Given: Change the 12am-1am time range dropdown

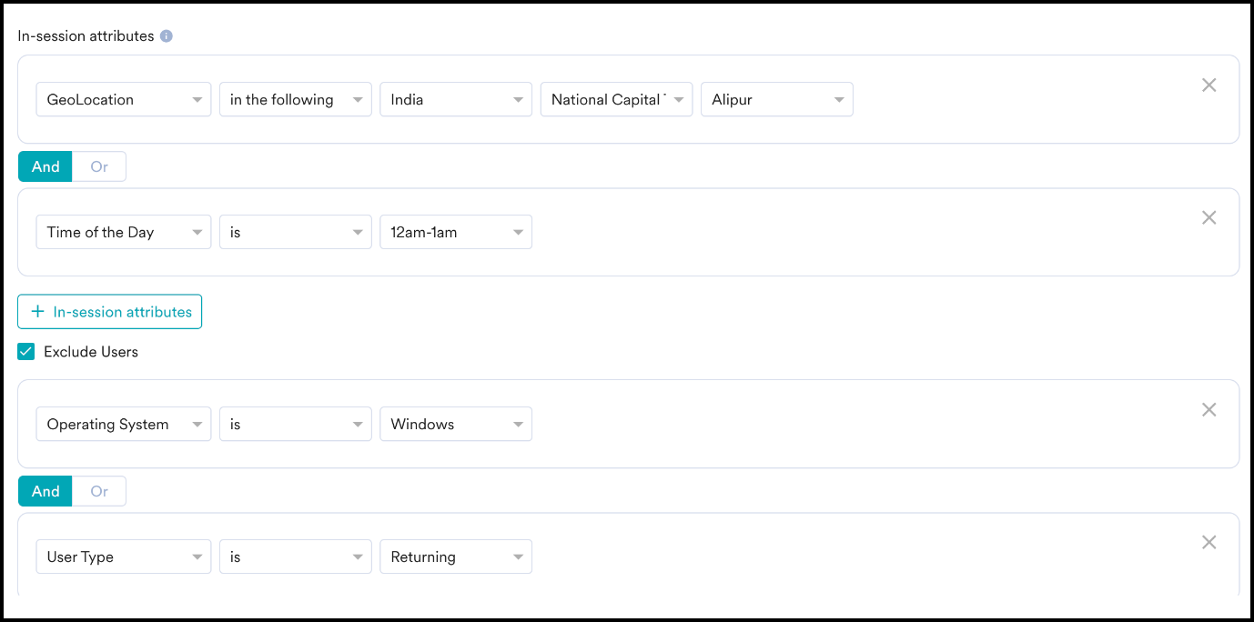Looking at the screenshot, I should 455,233.
